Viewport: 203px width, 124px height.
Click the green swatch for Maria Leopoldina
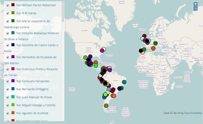click(13, 21)
